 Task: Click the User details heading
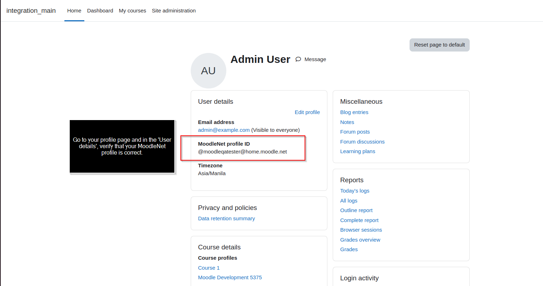pos(216,102)
